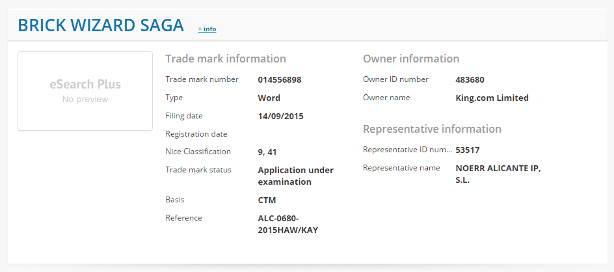Click the 'Trade mark number' label
The height and width of the screenshot is (272, 614).
(202, 79)
